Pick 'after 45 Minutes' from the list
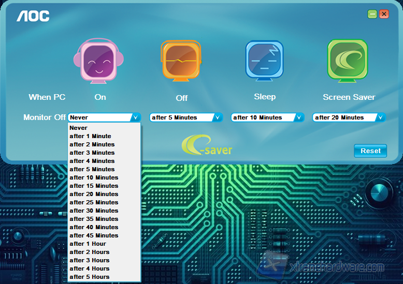This screenshot has width=403, height=284. (x=94, y=235)
